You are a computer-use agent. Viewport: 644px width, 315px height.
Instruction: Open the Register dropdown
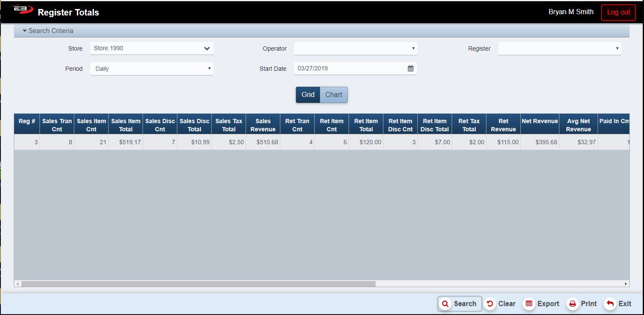coord(559,48)
